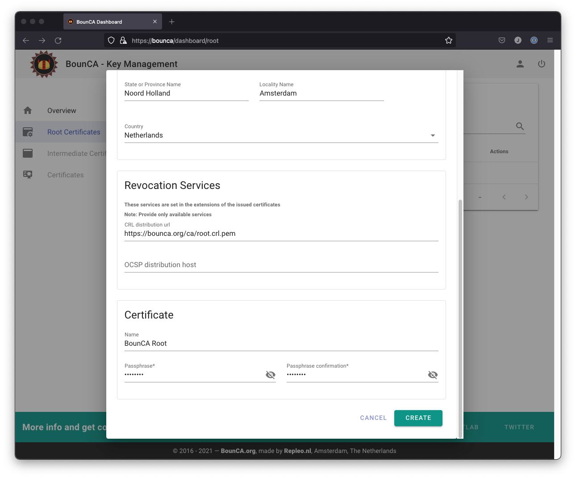Click the BounCA - Key Management title
The image size is (576, 478).
(x=121, y=64)
